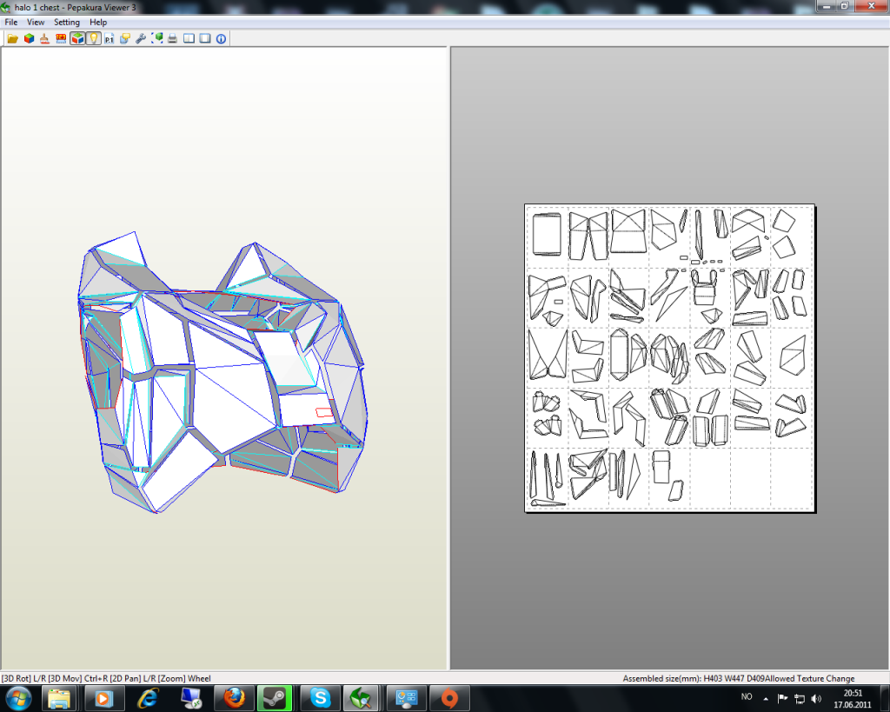Open the Remote Desktop taskbar icon
This screenshot has width=890, height=712.
point(191,698)
